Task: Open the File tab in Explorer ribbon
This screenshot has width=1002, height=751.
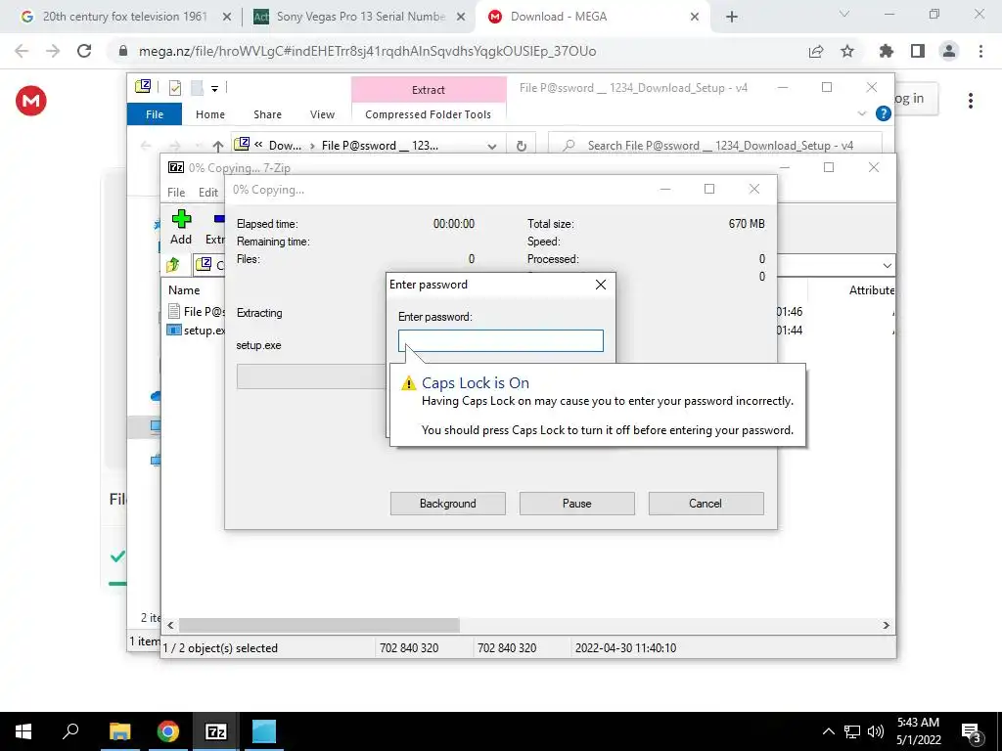Action: coord(155,114)
